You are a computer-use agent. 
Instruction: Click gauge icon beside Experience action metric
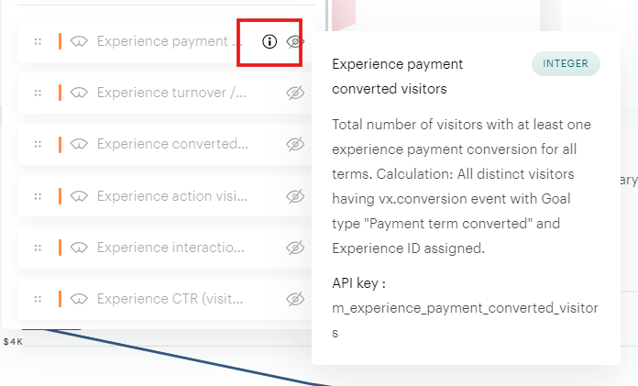point(79,196)
